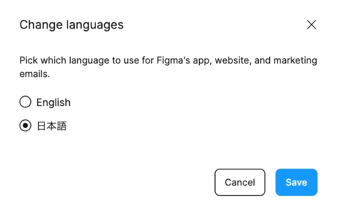Save the chosen language setting
The width and height of the screenshot is (337, 215).
296,182
